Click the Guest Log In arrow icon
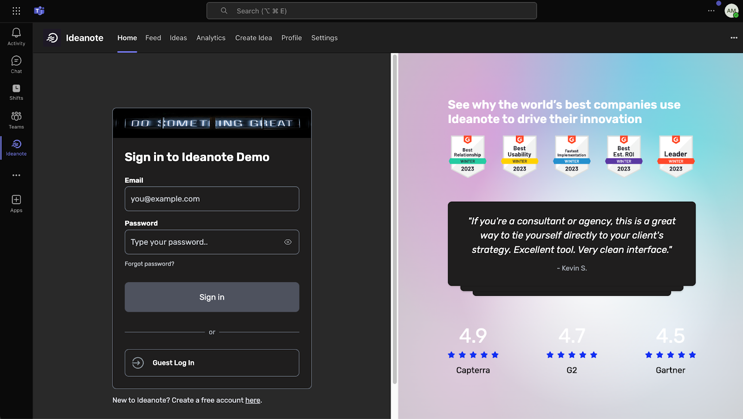Screen dimensions: 743x419 point(138,363)
